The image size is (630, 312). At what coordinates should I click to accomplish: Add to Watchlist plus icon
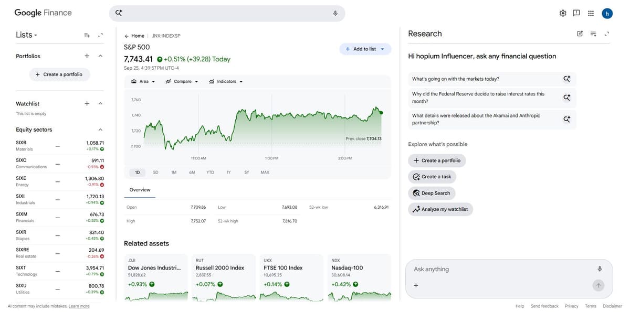[x=87, y=103]
